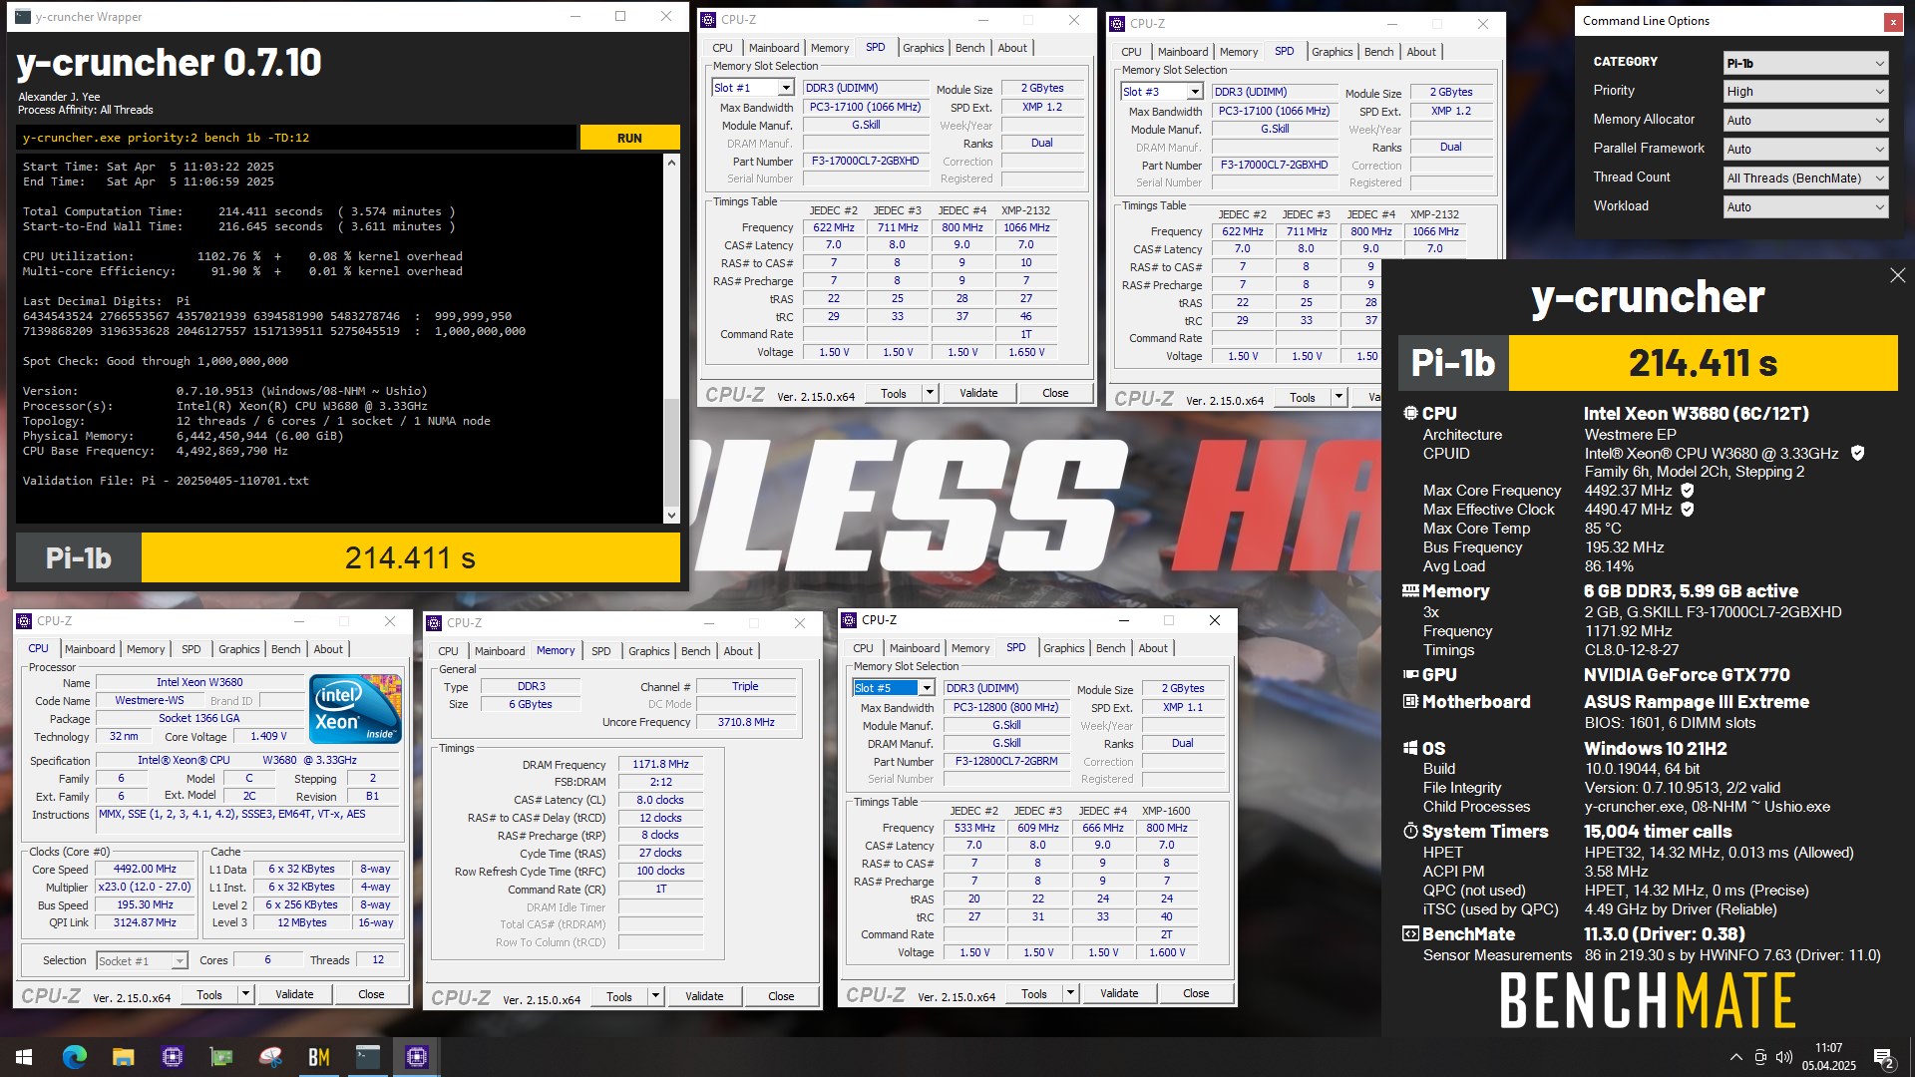Click shield icon beside Max Core Frequency
Viewport: 1915px width, 1077px height.
[1688, 490]
